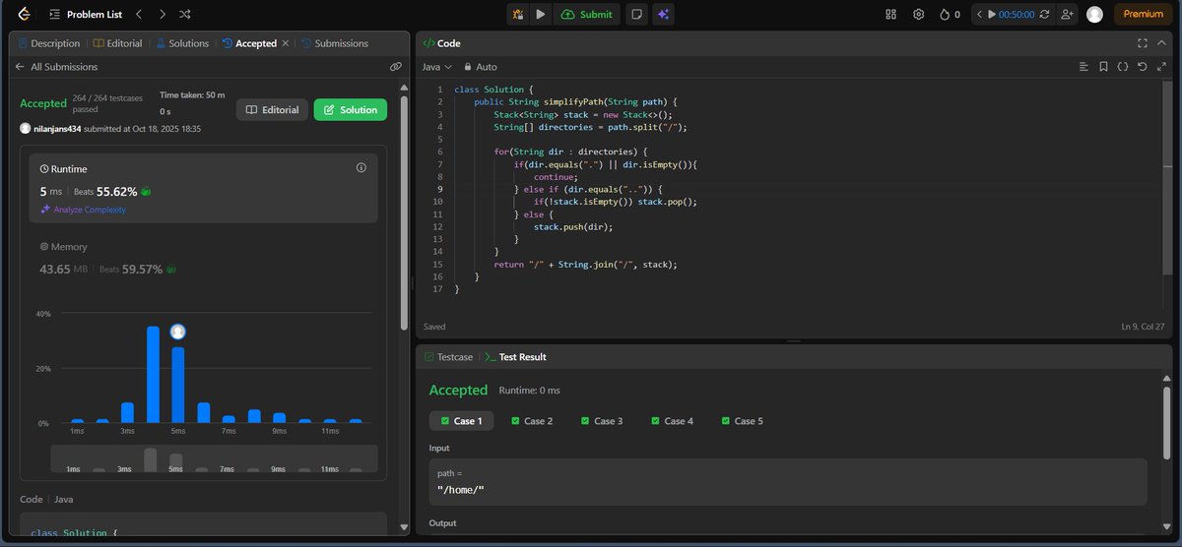Open the AI sparkle assistant icon

pyautogui.click(x=664, y=15)
